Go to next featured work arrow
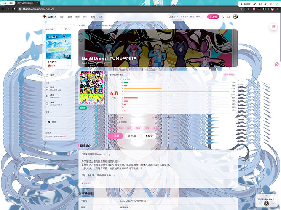 click(70, 29)
